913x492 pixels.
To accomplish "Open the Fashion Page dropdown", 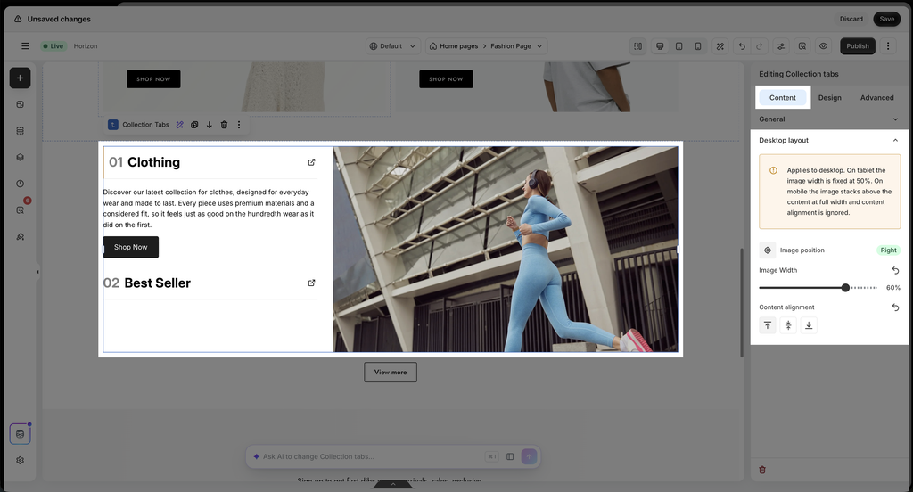I will click(x=516, y=46).
